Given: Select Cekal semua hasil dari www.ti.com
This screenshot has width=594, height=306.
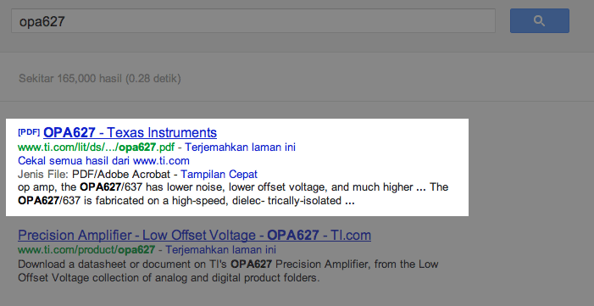Looking at the screenshot, I should click(103, 160).
